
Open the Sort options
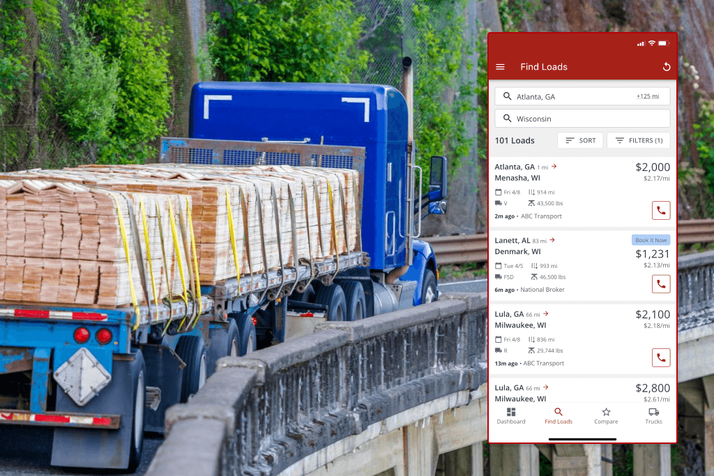(x=580, y=140)
